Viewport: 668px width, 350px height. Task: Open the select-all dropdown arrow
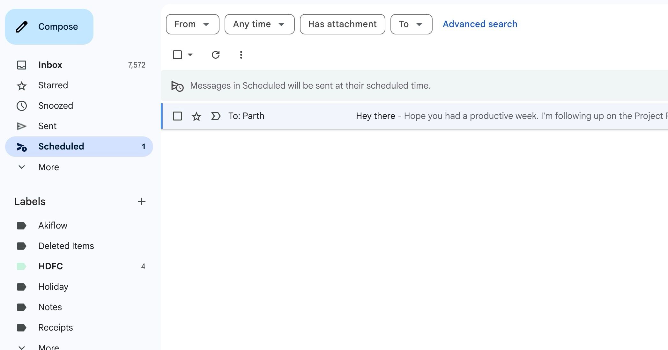pos(190,55)
